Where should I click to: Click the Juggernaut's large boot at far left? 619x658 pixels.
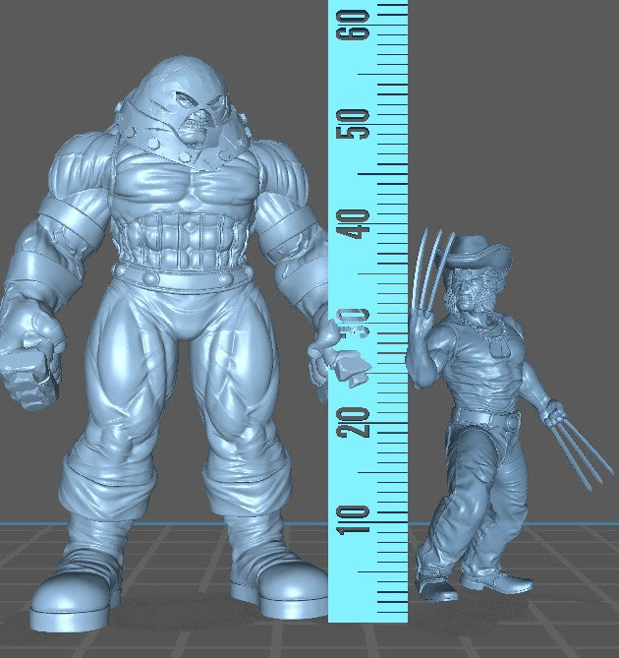click(77, 597)
